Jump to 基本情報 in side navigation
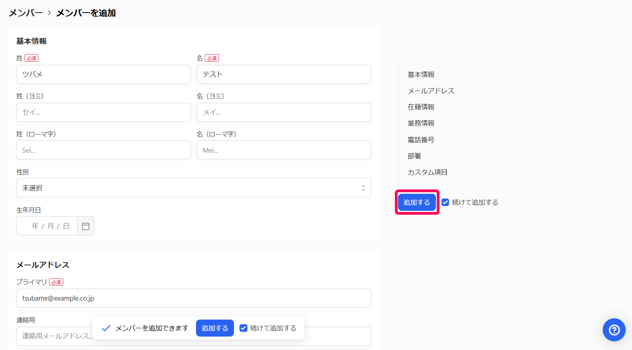Screen dimensions: 632x350 click(421, 74)
